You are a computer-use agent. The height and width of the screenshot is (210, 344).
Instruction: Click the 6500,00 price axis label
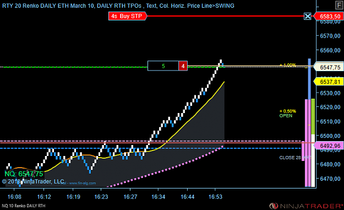pyautogui.click(x=330, y=136)
